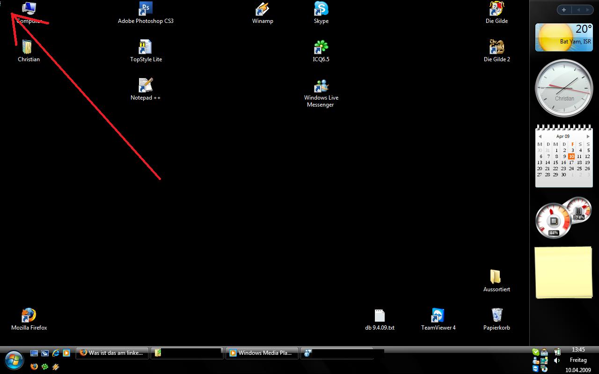Select the db 9.4.09.txt file
Screen dimensions: 599x374
coord(380,319)
